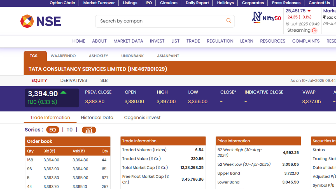
Task: Click the Streaming refresh icon
Action: [314, 30]
